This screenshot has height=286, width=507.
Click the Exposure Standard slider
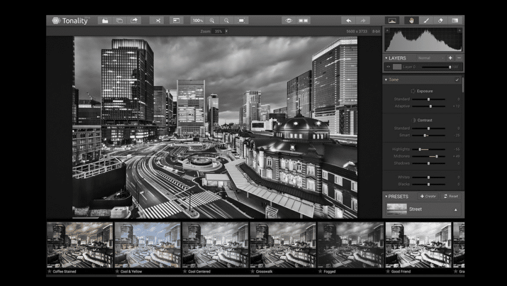pos(428,99)
